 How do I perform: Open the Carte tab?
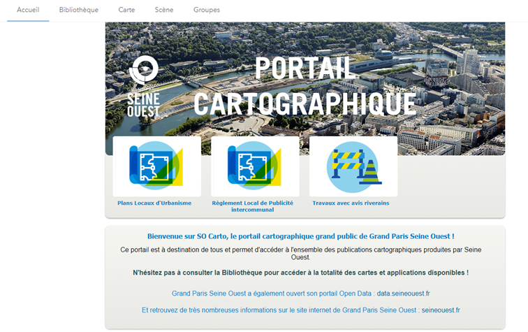pos(126,10)
